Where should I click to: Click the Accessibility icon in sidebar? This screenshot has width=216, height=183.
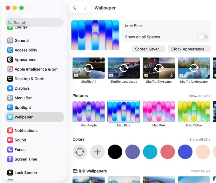pyautogui.click(x=10, y=50)
